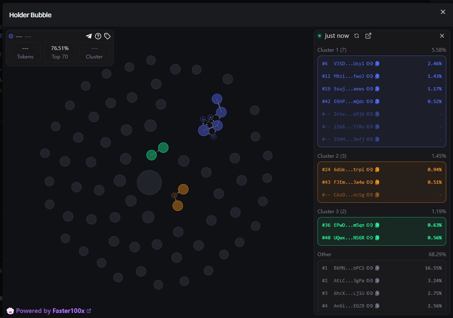This screenshot has height=318, width=453.
Task: Copy address 6dUe...trpi with clipboard icon
Action: (377, 170)
